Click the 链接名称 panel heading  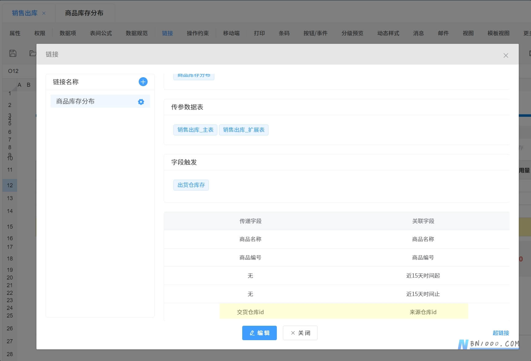[66, 82]
